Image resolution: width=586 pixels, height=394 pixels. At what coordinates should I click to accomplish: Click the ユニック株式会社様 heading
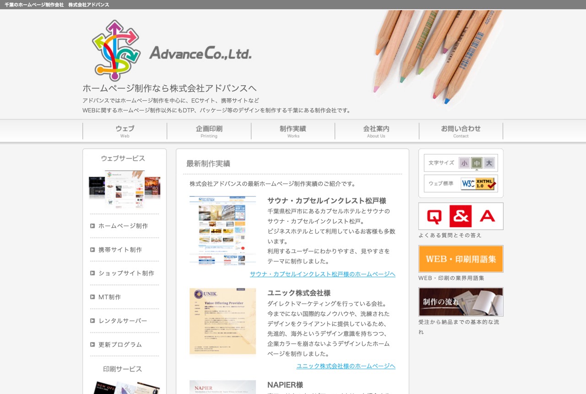click(x=299, y=293)
